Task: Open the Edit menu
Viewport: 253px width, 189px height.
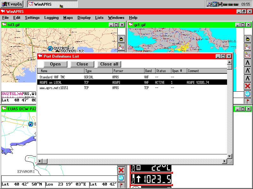Action: coord(17,18)
